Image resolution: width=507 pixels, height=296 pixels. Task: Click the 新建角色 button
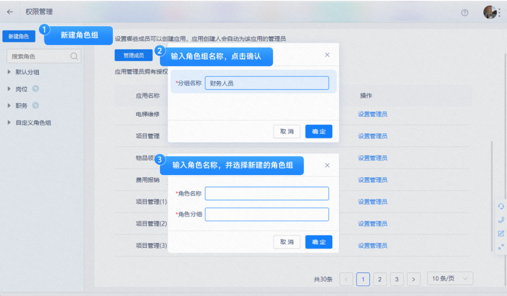[x=19, y=36]
